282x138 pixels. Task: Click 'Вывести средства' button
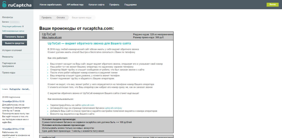(15, 43)
